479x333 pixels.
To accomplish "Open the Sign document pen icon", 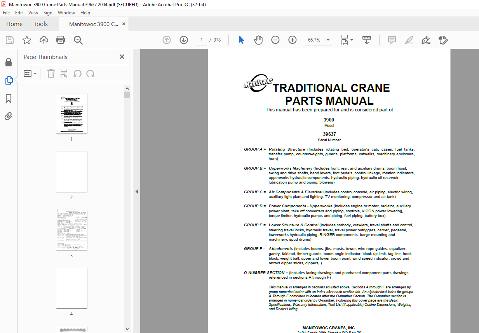I will pyautogui.click(x=426, y=40).
